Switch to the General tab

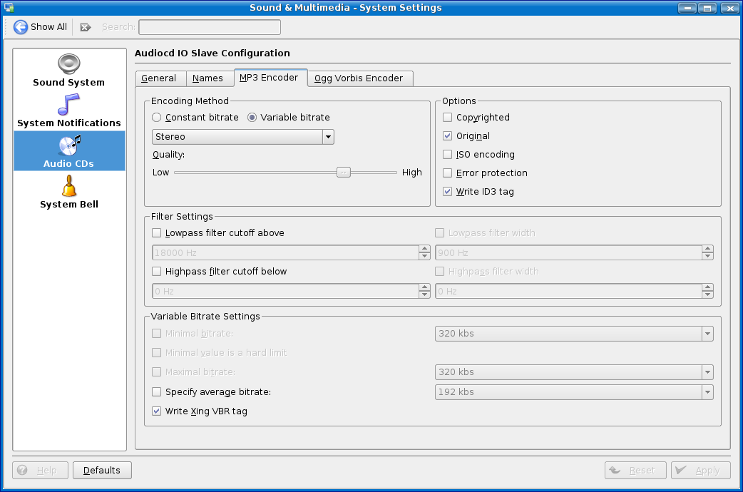coord(159,78)
